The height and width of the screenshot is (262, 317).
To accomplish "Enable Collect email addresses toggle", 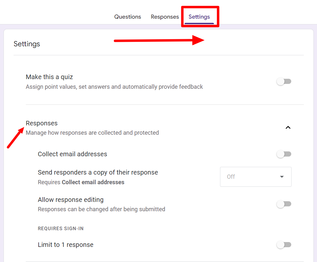I will point(284,154).
